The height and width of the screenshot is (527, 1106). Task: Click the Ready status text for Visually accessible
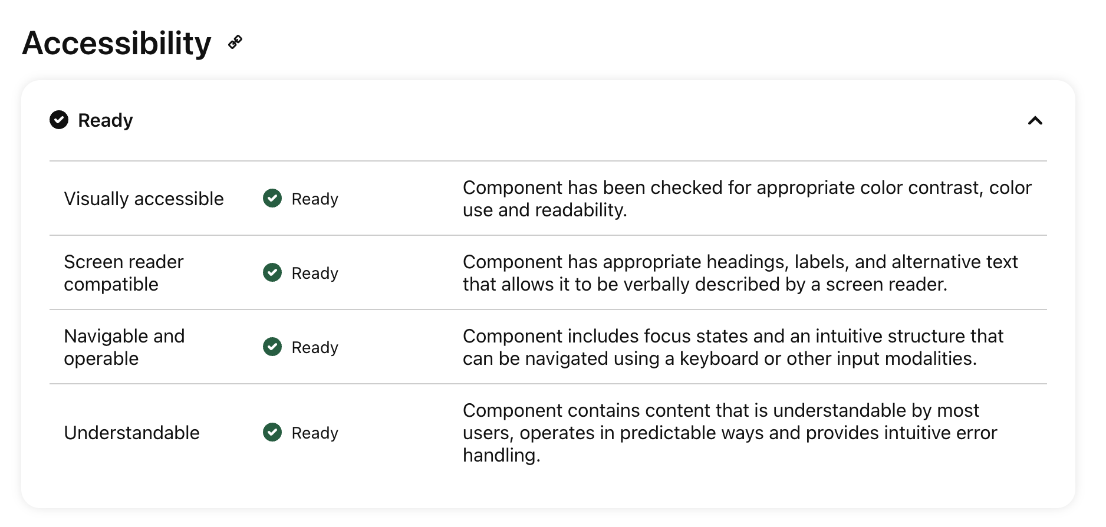pos(315,199)
